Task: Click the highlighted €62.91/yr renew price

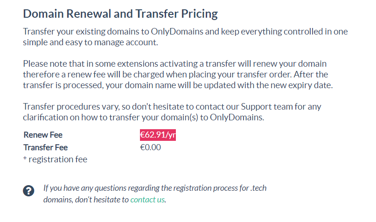Action: tap(158, 135)
